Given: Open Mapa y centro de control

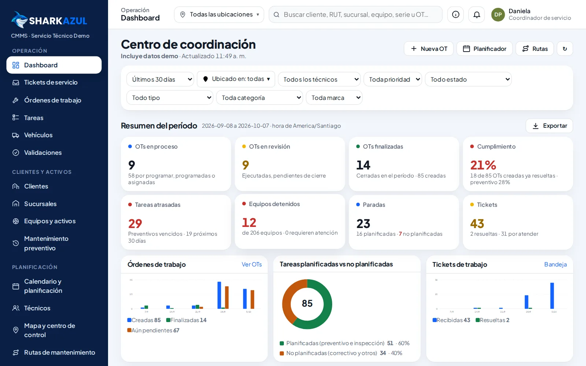Looking at the screenshot, I should coord(54,330).
